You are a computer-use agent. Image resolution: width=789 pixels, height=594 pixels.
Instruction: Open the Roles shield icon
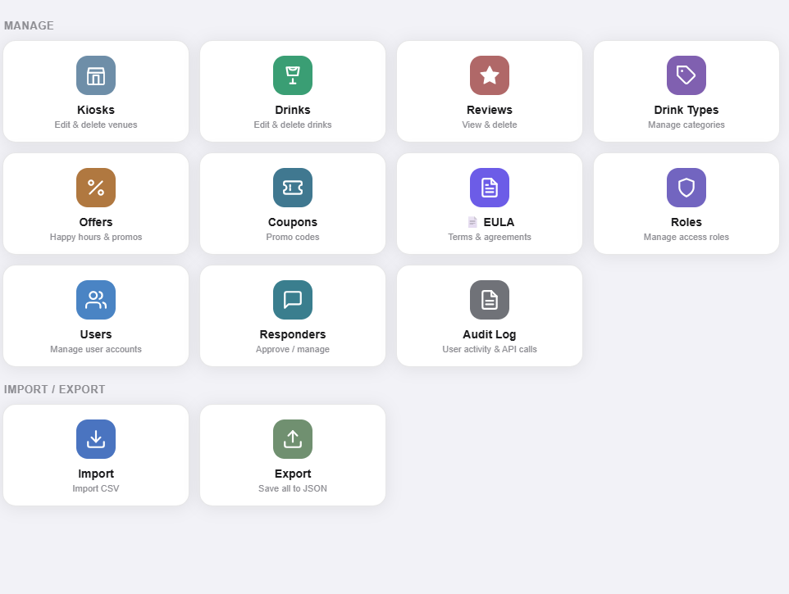click(686, 188)
